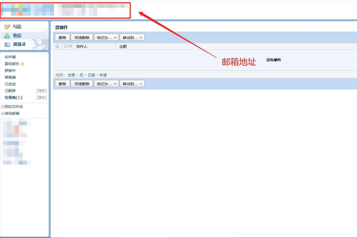Expand the 其他邮箱 tree
The image size is (357, 238).
[3, 113]
